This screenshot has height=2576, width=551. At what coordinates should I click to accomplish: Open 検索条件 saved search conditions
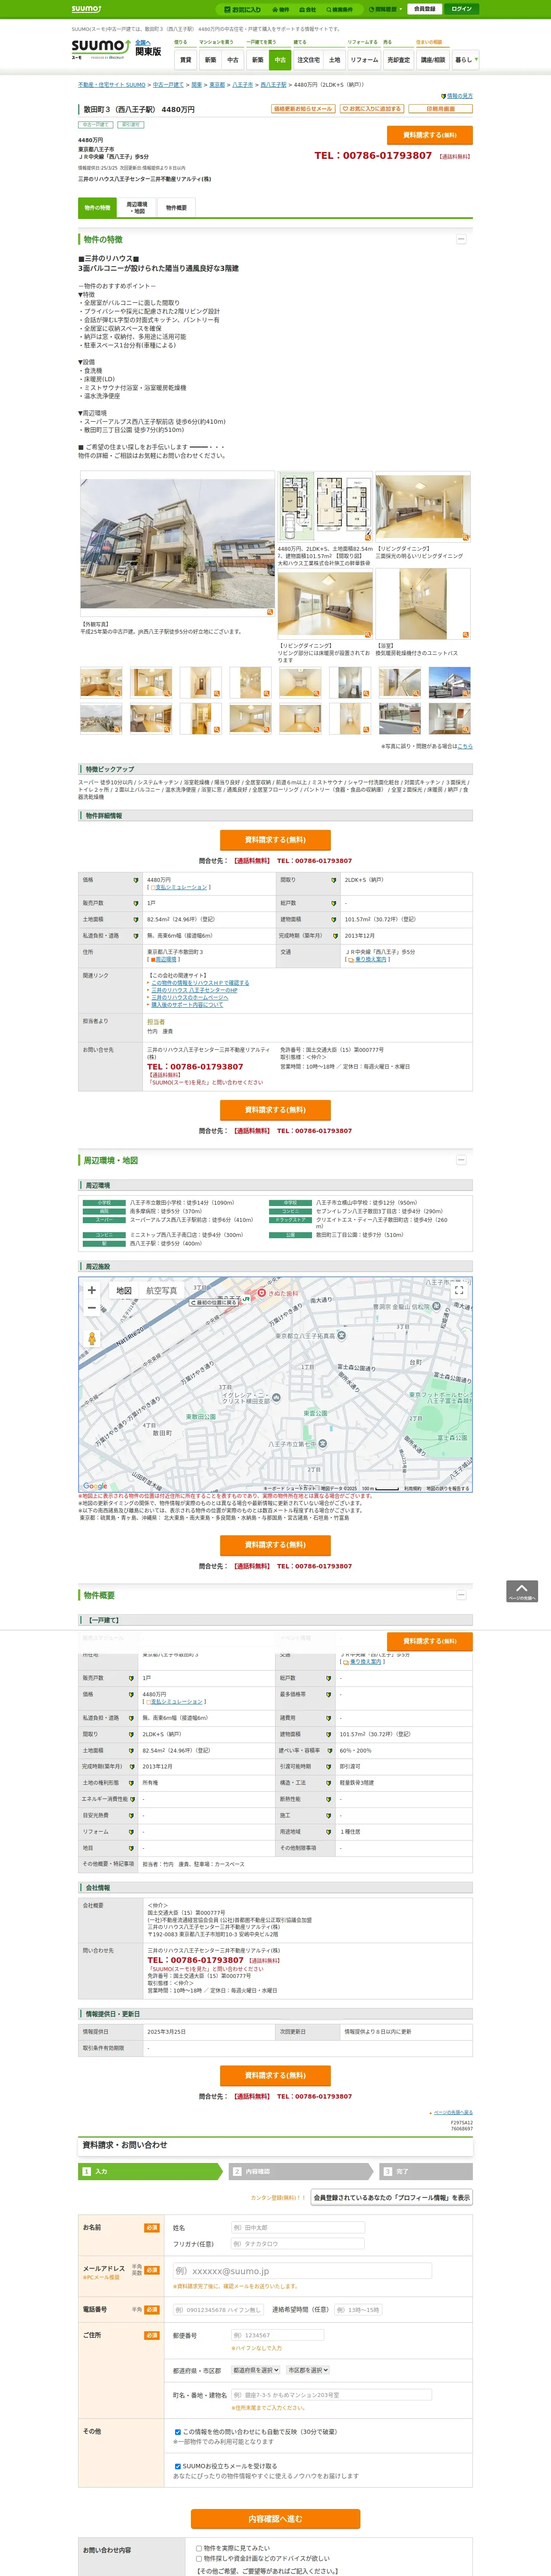coord(339,9)
